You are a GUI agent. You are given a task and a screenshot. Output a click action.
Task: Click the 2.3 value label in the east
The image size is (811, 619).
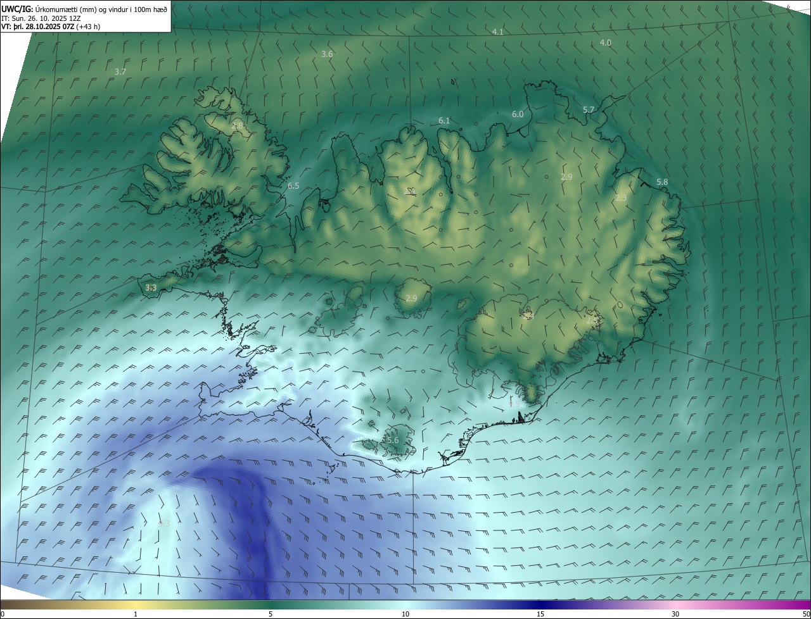(621, 198)
